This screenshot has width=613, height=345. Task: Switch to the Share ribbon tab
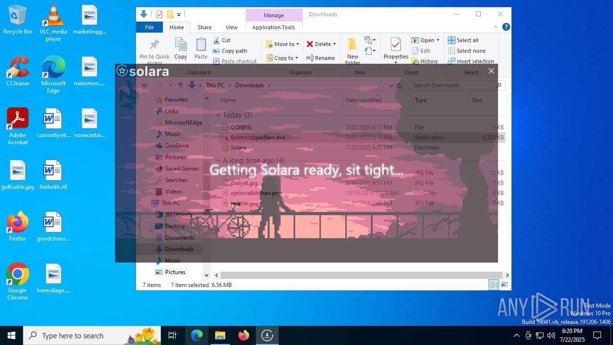pos(204,27)
